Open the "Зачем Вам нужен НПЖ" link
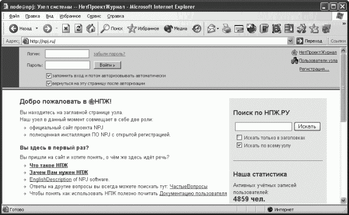 tap(59, 173)
